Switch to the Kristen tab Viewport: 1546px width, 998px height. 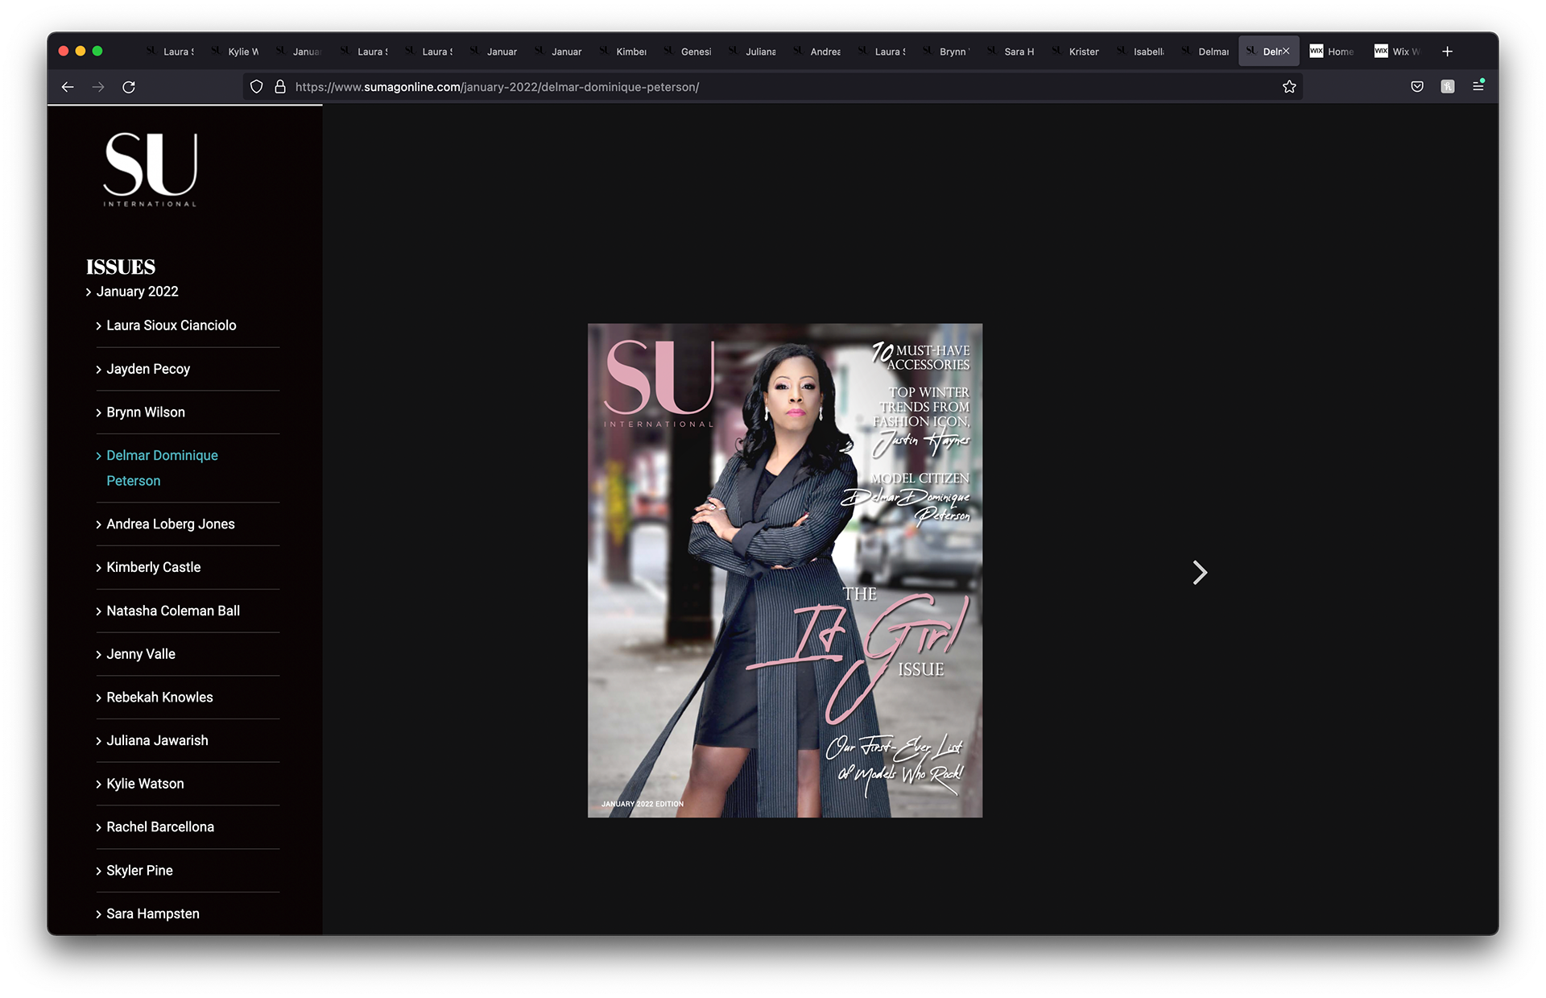1077,52
